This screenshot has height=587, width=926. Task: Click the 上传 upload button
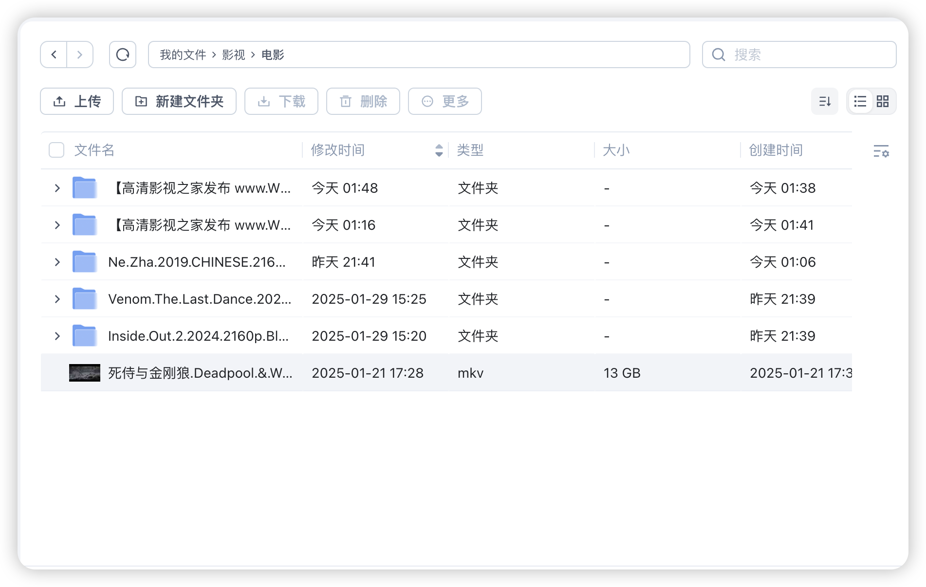tap(77, 101)
